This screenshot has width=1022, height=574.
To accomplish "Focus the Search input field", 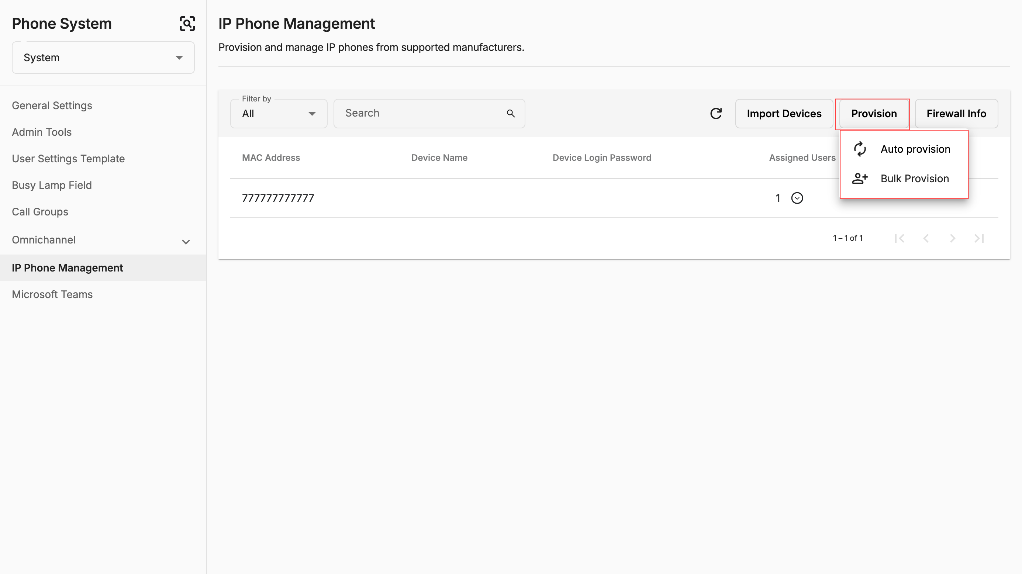I will click(x=429, y=114).
